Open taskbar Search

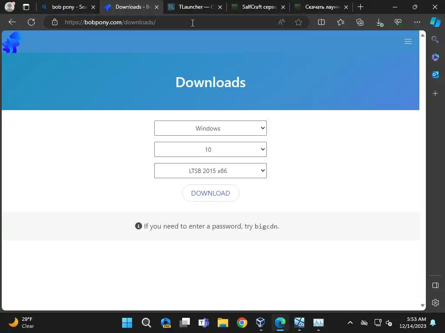[146, 323]
